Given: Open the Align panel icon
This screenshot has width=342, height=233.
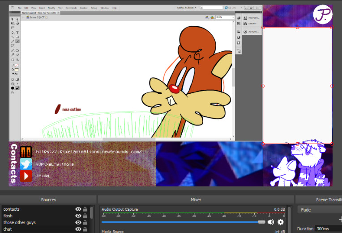Looking at the screenshot, I should pos(239,32).
